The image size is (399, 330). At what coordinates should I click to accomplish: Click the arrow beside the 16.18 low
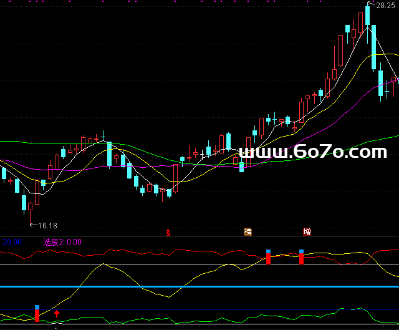point(33,225)
